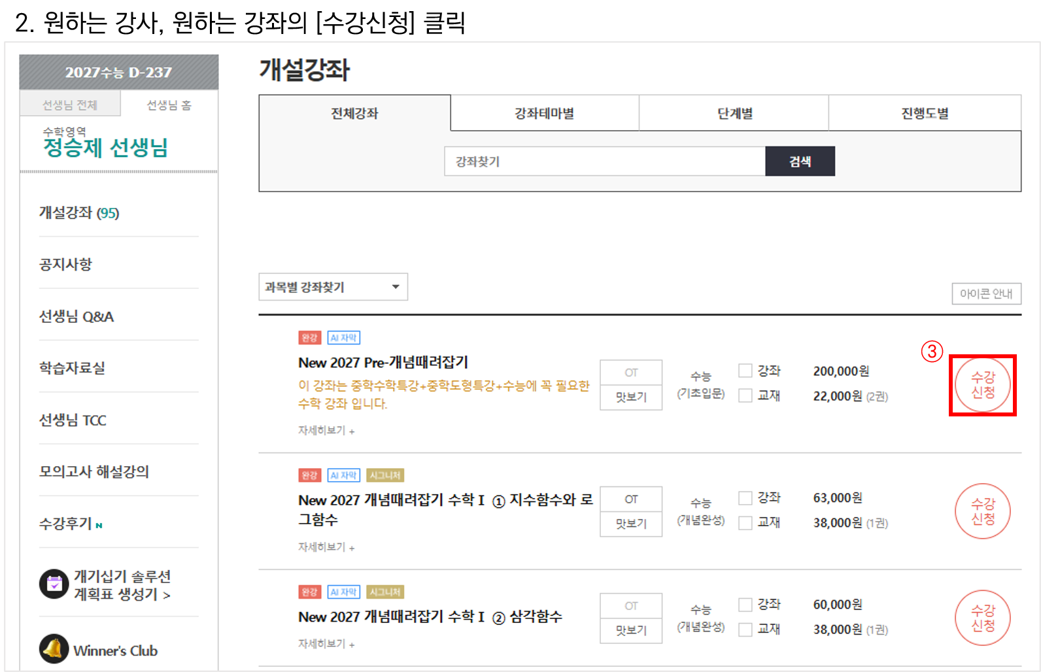The height and width of the screenshot is (672, 1041).
Task: Click 완강 badge on 지수함수와 로그함수 course
Action: point(309,475)
